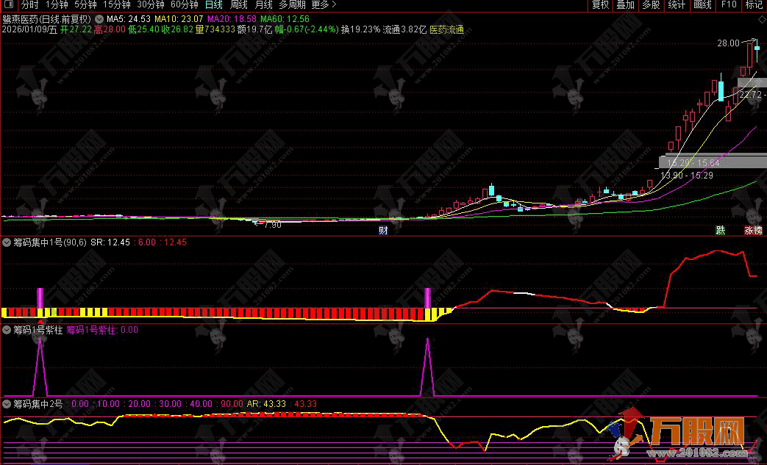Select the 60分钟 period tab
The image size is (767, 465).
point(184,4)
